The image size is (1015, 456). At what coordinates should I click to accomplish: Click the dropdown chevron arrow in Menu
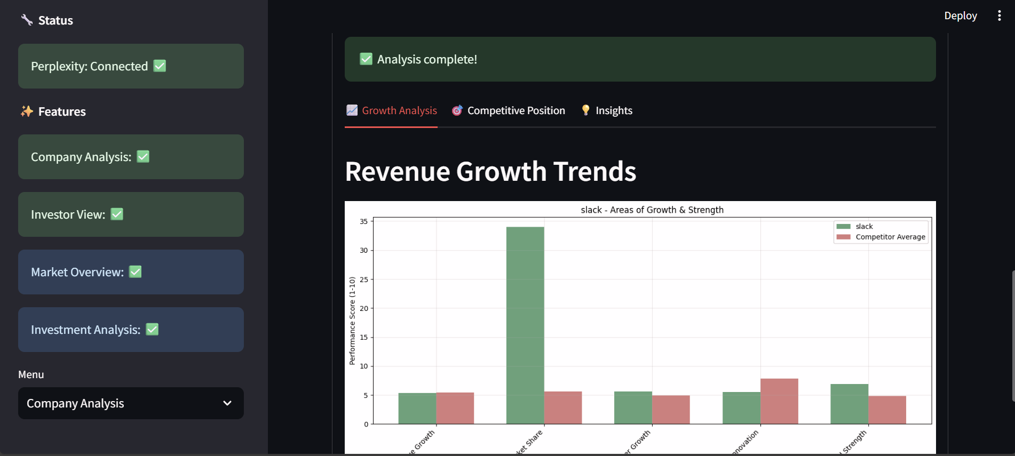coord(227,403)
